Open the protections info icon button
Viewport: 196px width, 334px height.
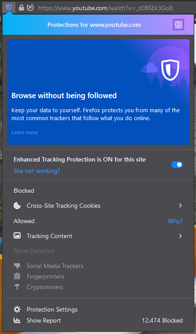[178, 25]
